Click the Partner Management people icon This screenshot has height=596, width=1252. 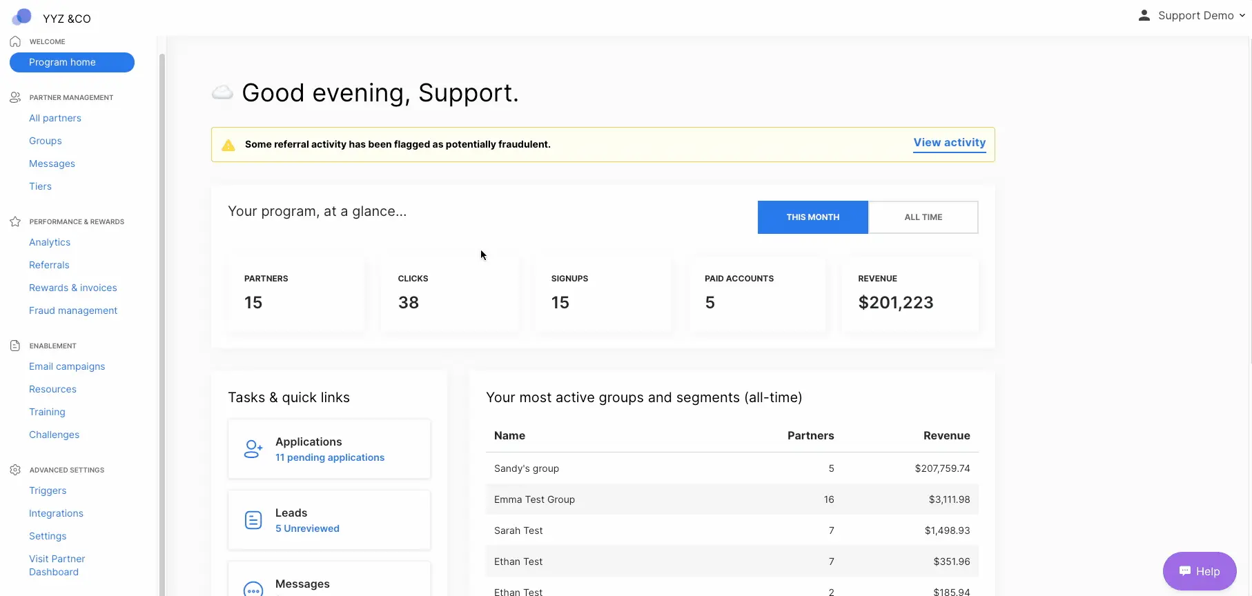pos(15,97)
